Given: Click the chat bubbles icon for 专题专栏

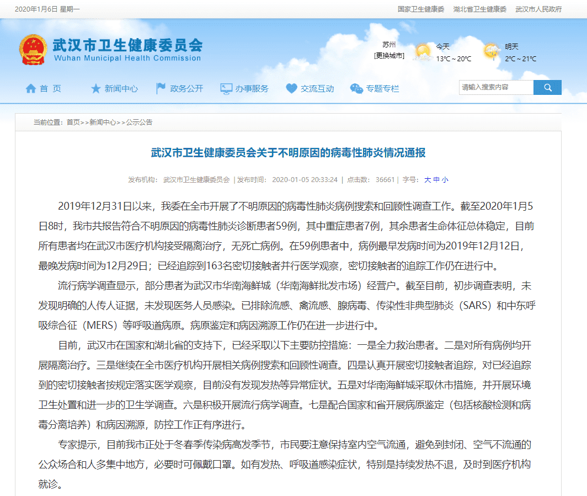Looking at the screenshot, I should click(x=356, y=89).
